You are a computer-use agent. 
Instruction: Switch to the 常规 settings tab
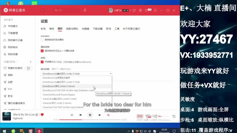[x=52, y=29]
